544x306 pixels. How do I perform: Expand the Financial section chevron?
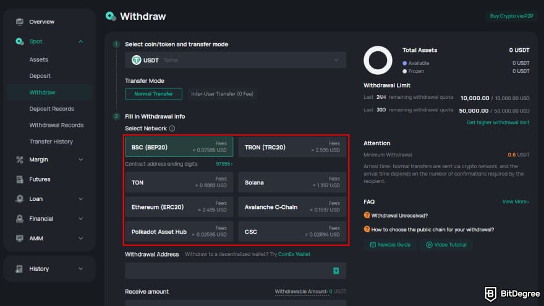click(x=81, y=219)
